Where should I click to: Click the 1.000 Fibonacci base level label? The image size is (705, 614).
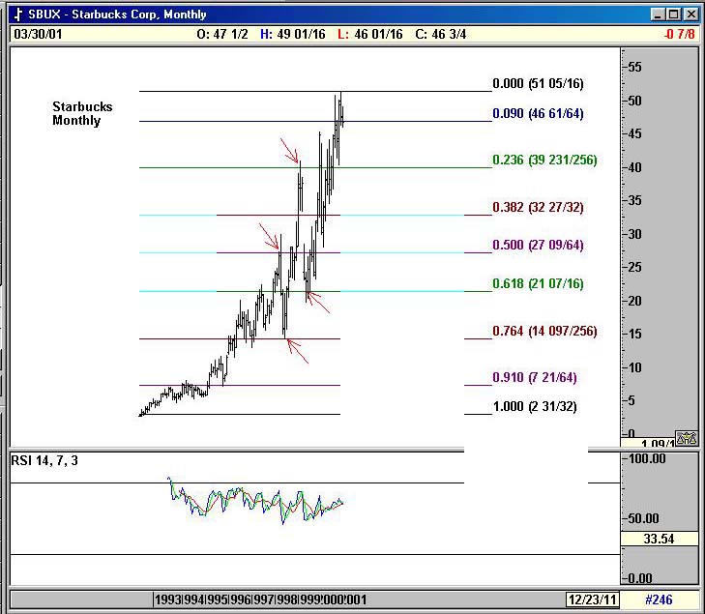click(535, 407)
